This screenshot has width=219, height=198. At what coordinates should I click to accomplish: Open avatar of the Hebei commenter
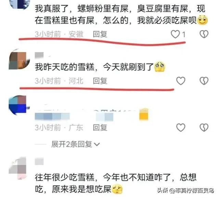(19, 59)
